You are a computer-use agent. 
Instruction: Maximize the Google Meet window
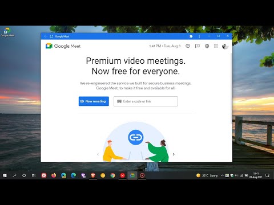(x=219, y=36)
